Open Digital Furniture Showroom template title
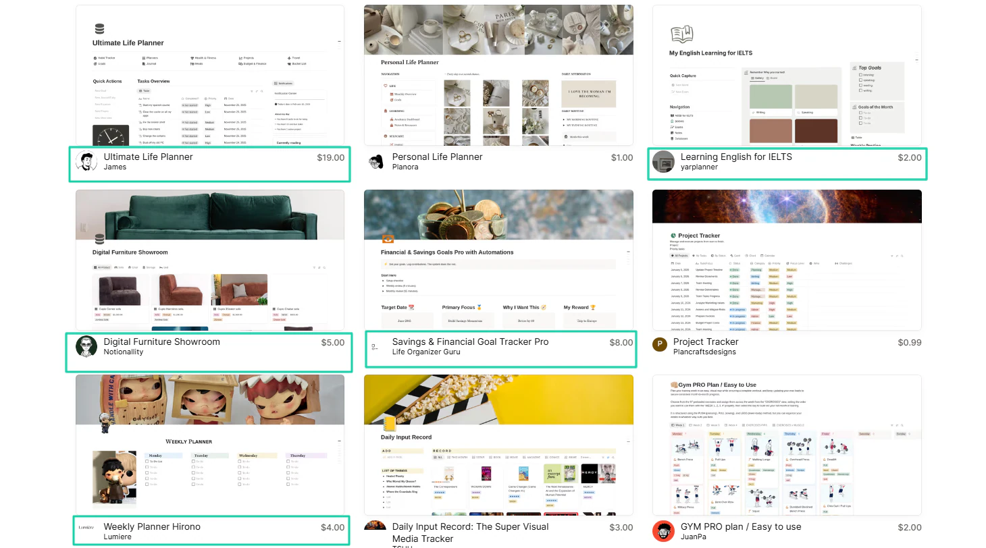The image size is (986, 548). (161, 341)
